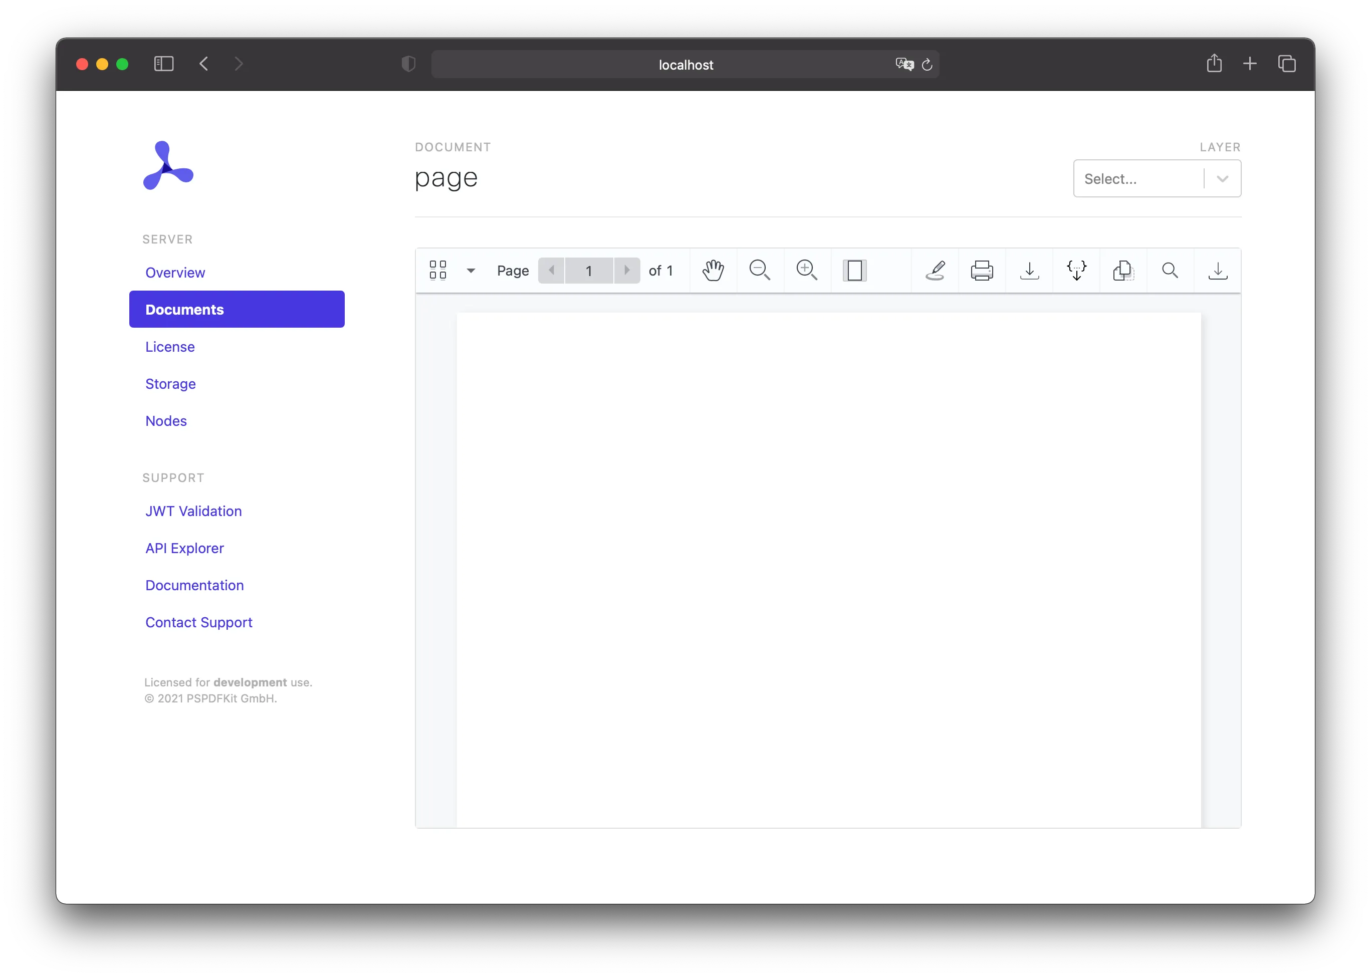Image resolution: width=1371 pixels, height=978 pixels.
Task: Open the document search tool
Action: click(1169, 271)
